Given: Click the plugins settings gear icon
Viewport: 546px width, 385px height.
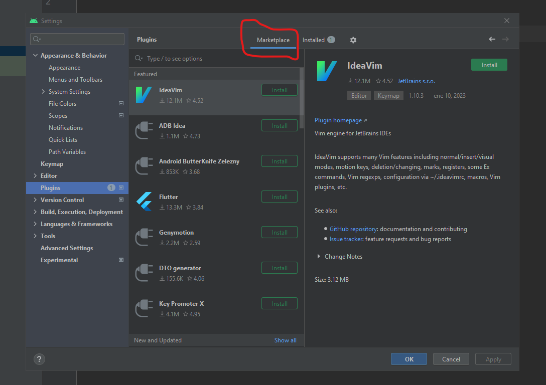Looking at the screenshot, I should [x=353, y=40].
